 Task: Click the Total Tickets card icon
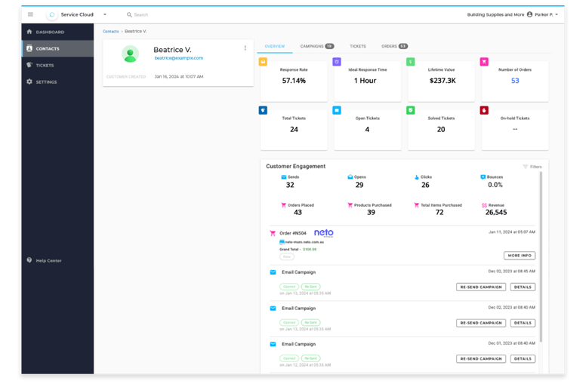point(263,110)
